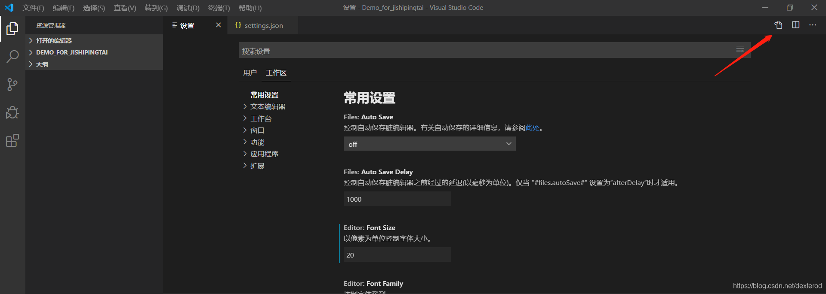This screenshot has width=826, height=294.
Task: Click the clear settings filter icon
Action: click(740, 50)
